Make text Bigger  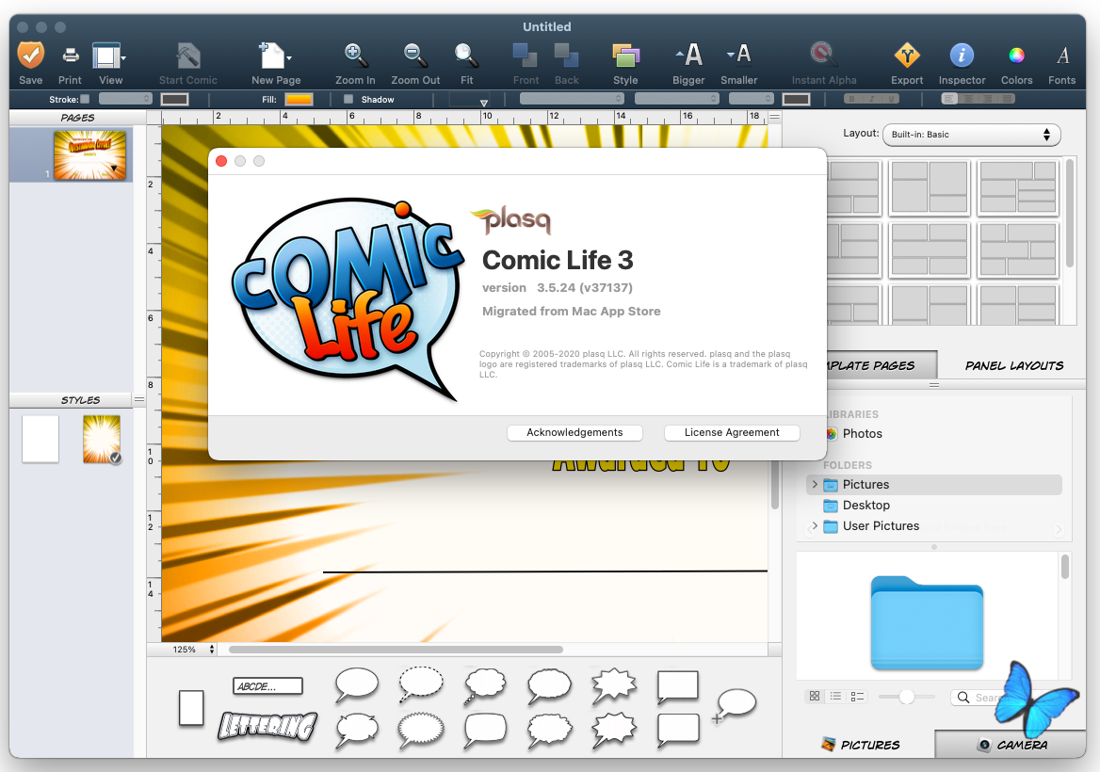coord(688,55)
